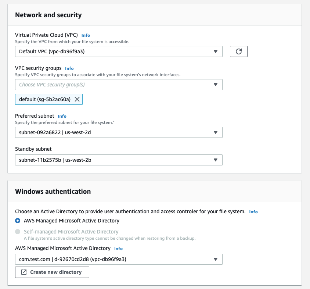
Task: Remove the default (sg-5b2ac60a) security group tag
Action: click(77, 99)
